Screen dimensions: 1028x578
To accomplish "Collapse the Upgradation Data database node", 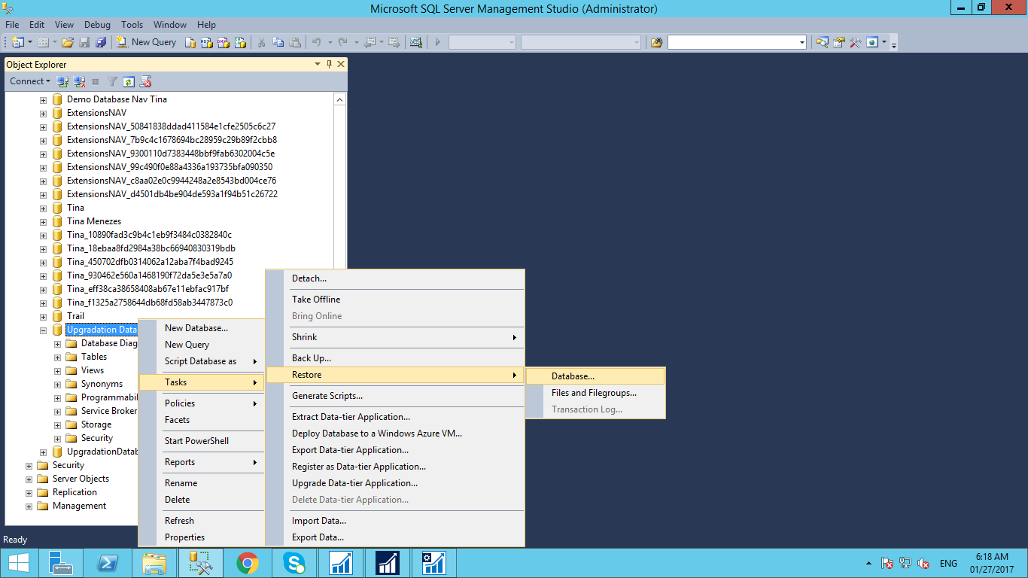I will tap(43, 330).
